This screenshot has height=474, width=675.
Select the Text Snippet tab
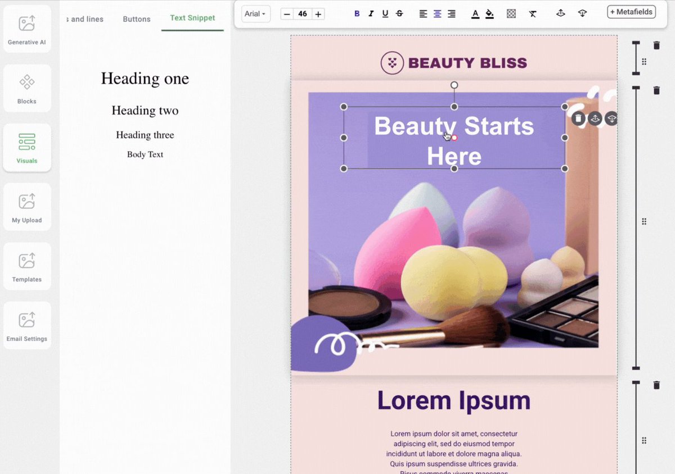192,18
